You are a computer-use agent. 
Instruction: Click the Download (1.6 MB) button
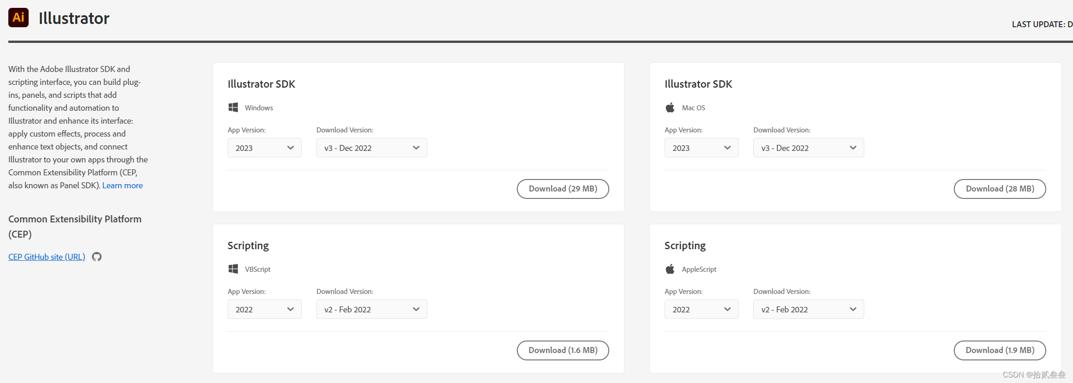pyautogui.click(x=563, y=350)
